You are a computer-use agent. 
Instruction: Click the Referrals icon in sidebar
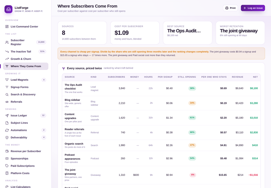[x=7, y=102]
